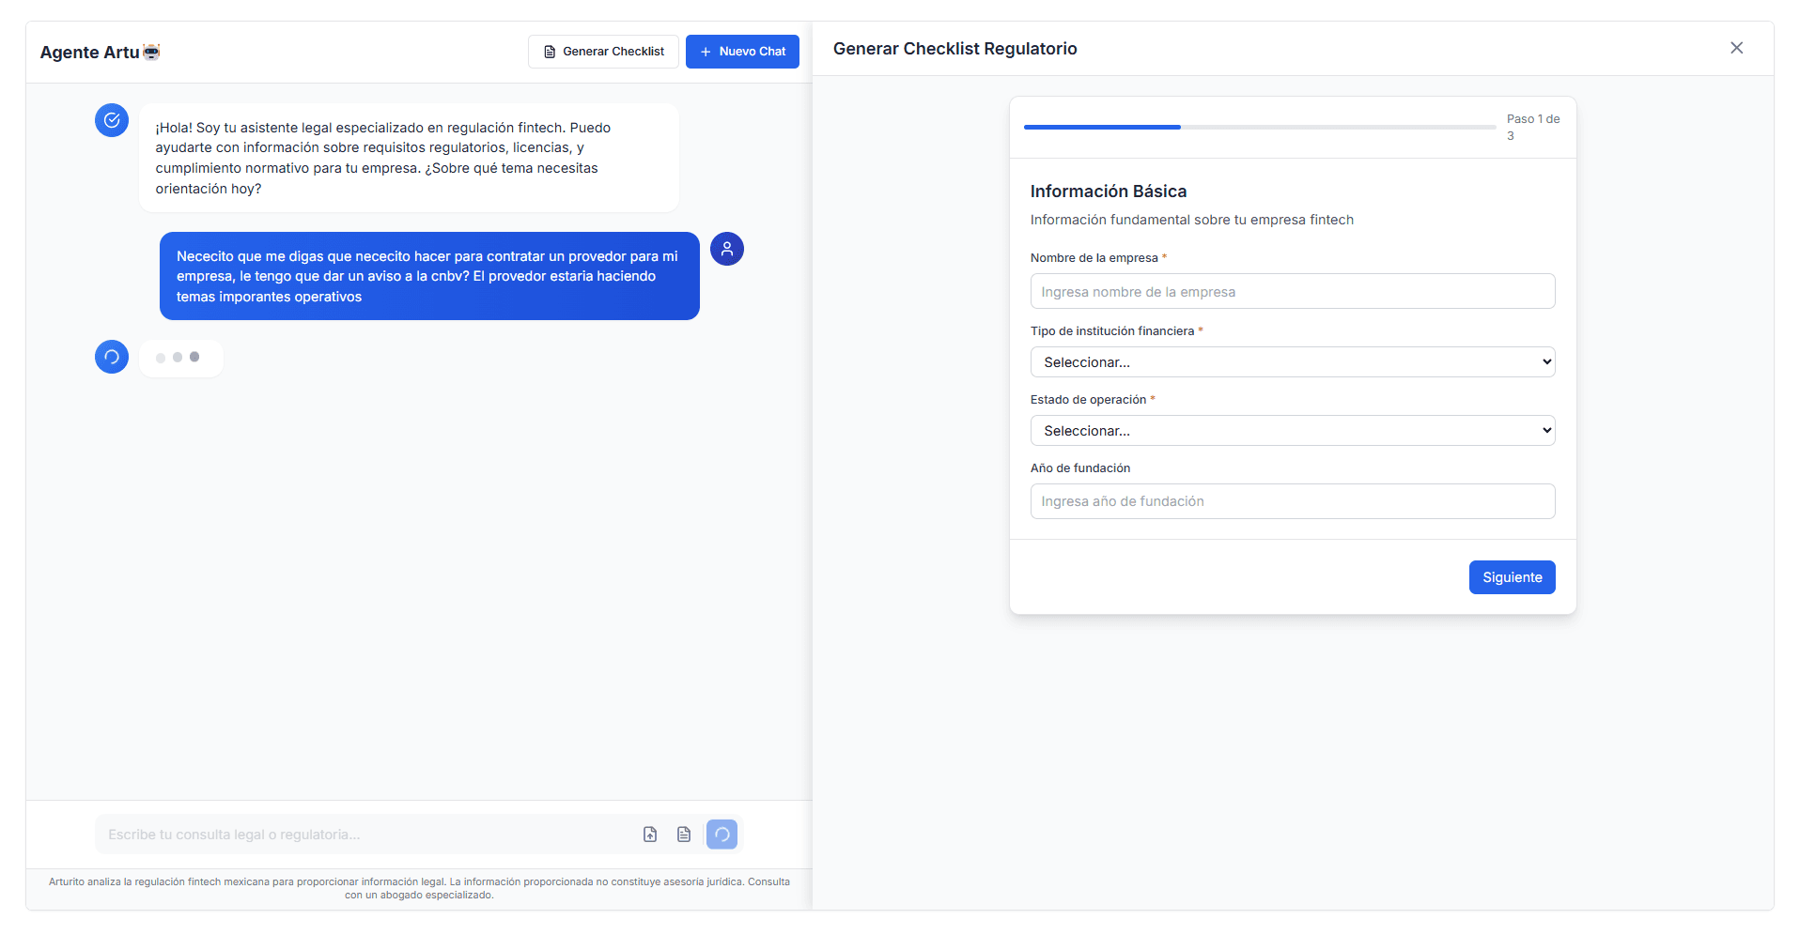Click the user message about the proveedor
1800x950 pixels.
pos(429,276)
